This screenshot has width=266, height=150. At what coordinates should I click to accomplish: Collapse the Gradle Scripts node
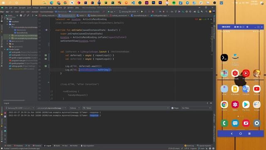[x=5, y=49]
